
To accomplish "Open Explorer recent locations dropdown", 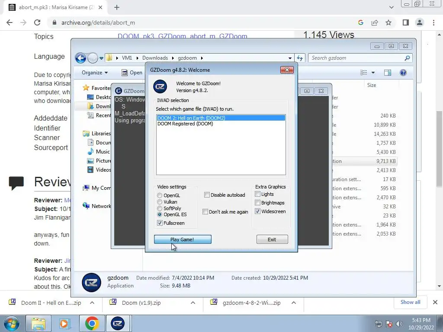I will click(x=101, y=58).
